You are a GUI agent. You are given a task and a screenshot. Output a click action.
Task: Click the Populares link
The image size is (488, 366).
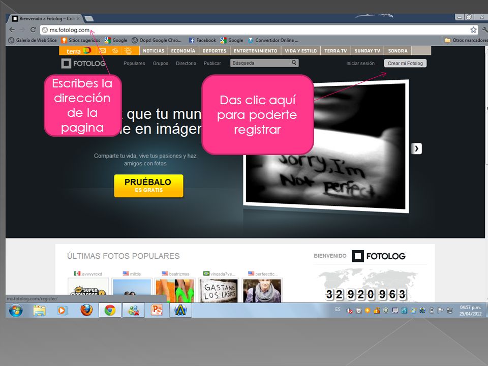(134, 63)
